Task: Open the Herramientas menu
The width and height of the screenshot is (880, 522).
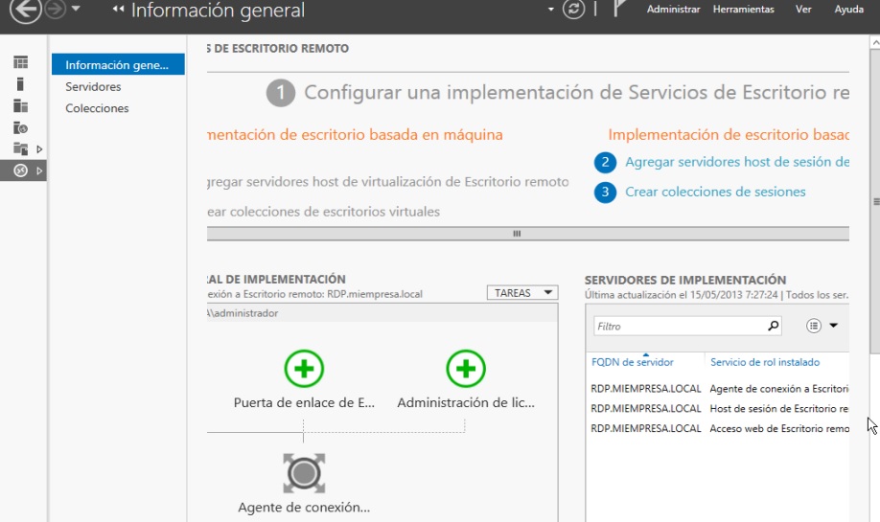Action: [743, 10]
